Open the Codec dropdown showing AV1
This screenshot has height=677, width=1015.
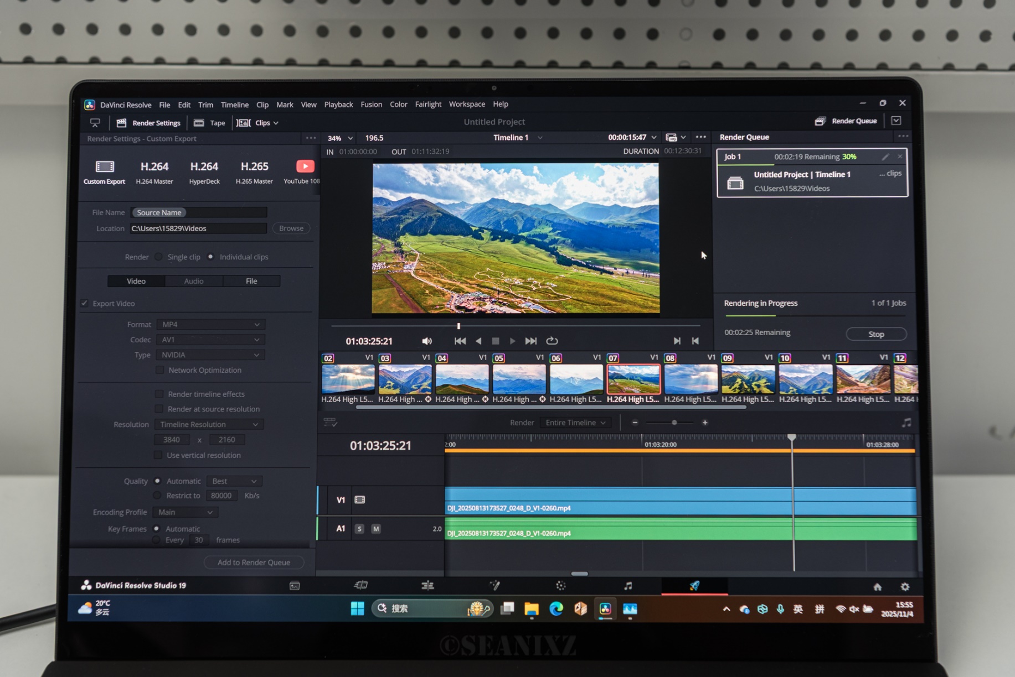pos(210,340)
